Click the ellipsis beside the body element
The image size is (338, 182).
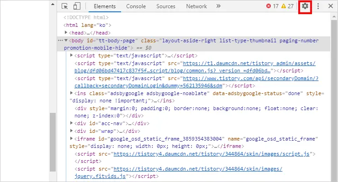[60, 40]
